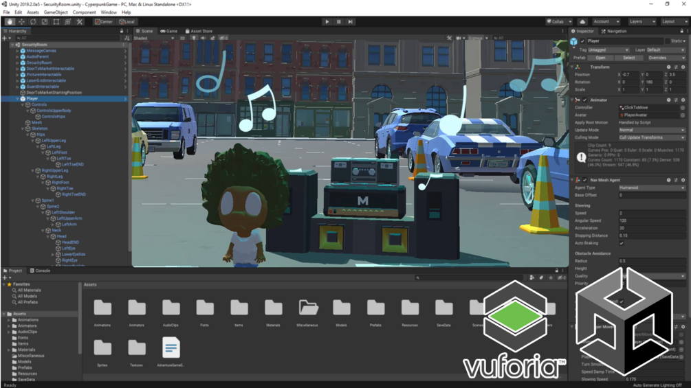Open Nav Mesh Agent settings gear
The height and width of the screenshot is (388, 691).
coord(683,180)
